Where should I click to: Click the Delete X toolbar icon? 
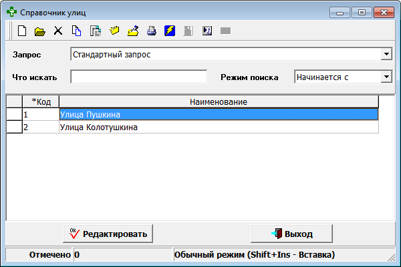(58, 31)
